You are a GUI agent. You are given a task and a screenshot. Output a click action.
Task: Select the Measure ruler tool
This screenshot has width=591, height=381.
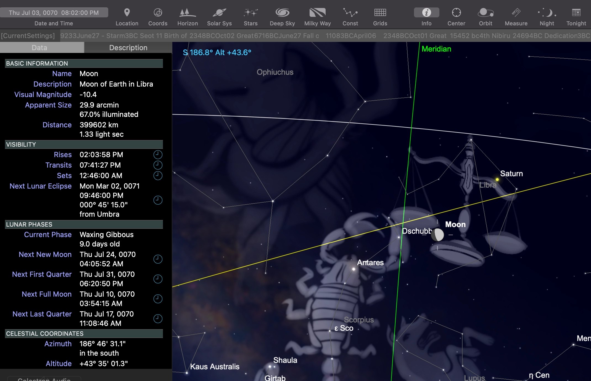516,13
